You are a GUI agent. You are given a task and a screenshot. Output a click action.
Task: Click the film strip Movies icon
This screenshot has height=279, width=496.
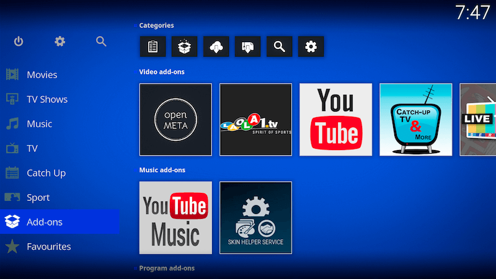pos(12,74)
